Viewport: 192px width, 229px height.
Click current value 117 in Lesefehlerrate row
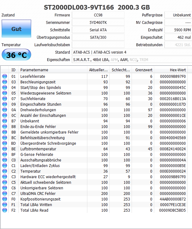coord(104,76)
